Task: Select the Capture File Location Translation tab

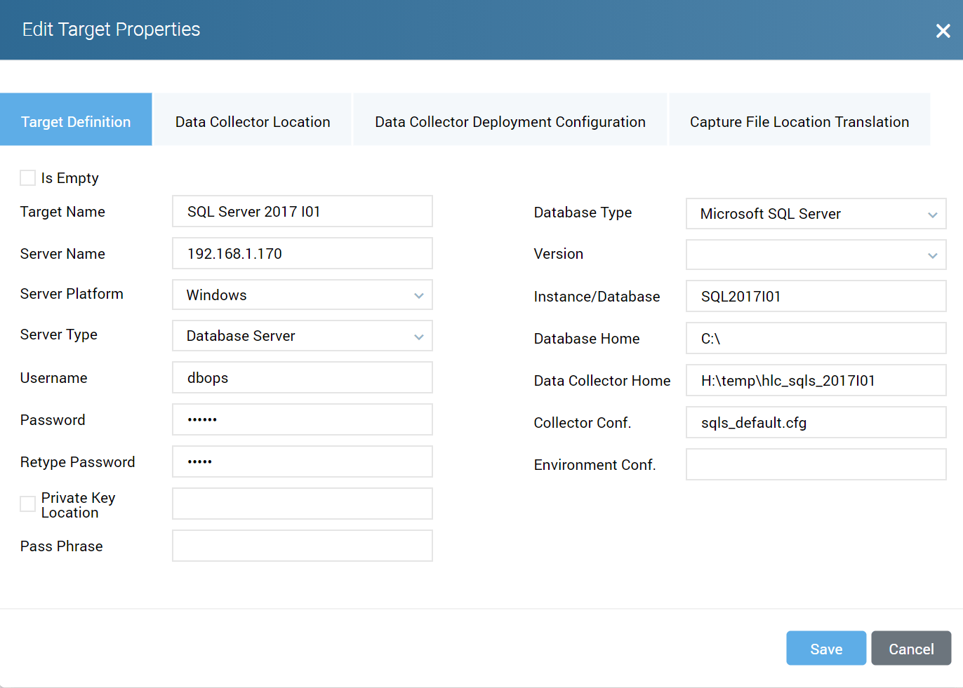Action: tap(799, 121)
